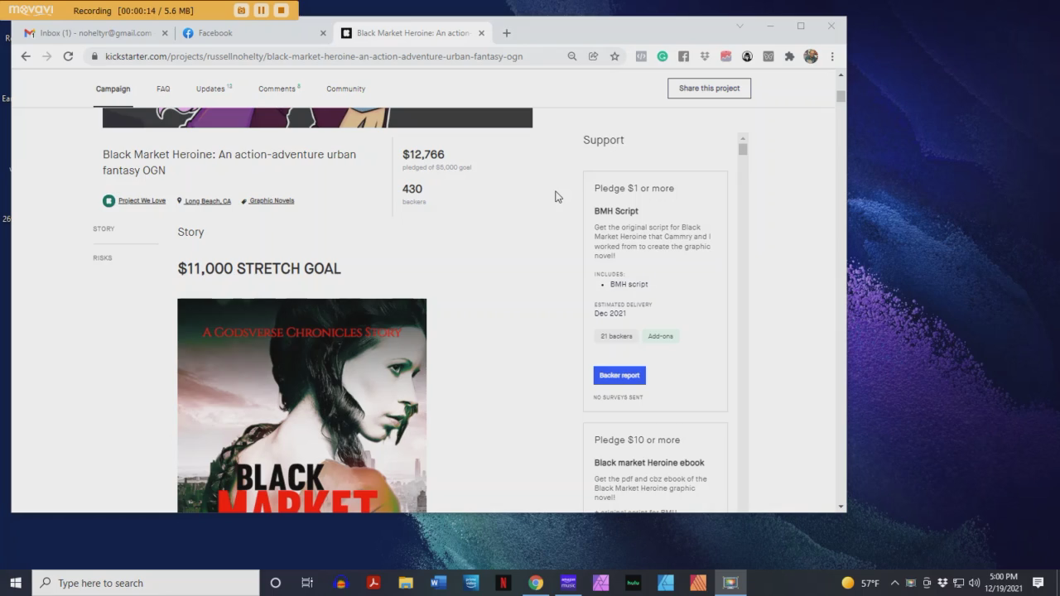
Task: Open Word from the taskbar
Action: click(438, 583)
